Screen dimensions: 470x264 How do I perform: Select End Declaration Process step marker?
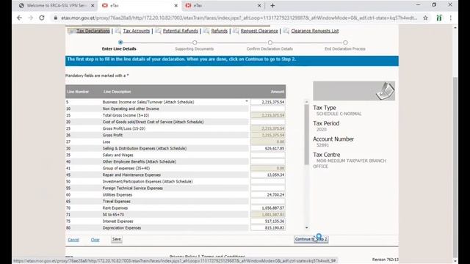[x=345, y=43]
